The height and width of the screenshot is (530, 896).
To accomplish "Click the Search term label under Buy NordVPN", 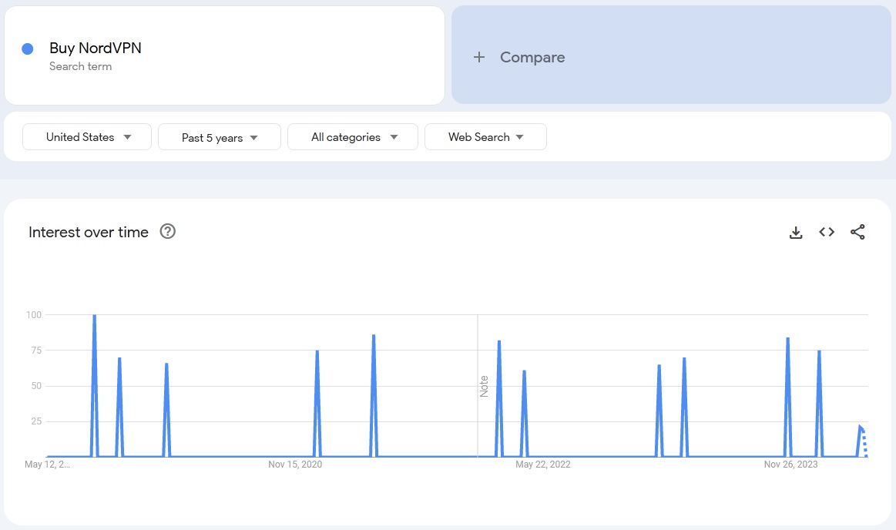I will [81, 67].
